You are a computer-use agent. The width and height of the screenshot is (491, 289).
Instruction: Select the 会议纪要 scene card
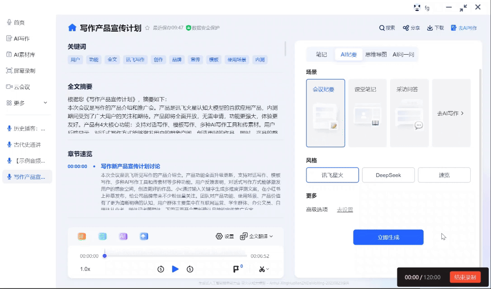(326, 113)
